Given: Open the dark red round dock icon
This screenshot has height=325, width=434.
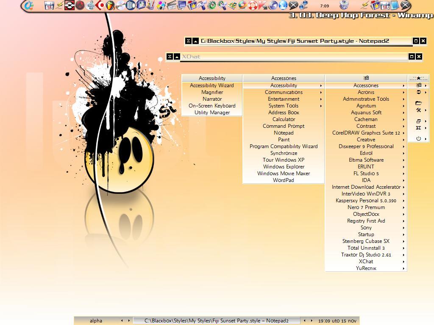Looking at the screenshot, I should point(80,5).
